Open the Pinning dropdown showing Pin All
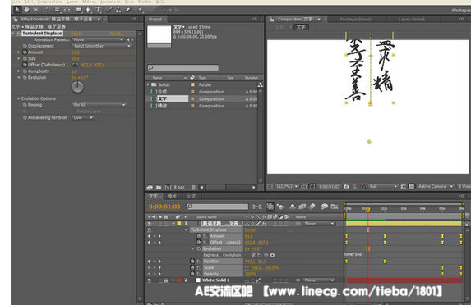471x305 pixels. click(x=99, y=105)
